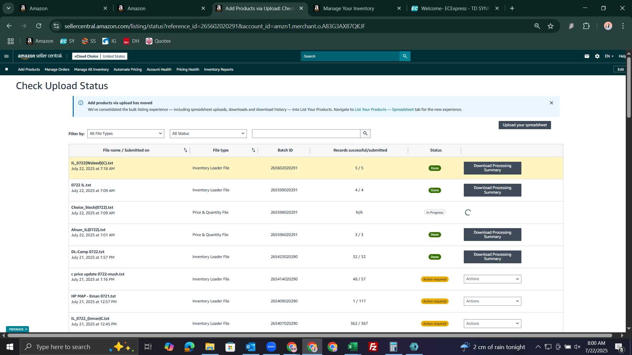Download Processing Summary for IL_0722(Waleed)(C).txt
This screenshot has width=632, height=355.
point(492,168)
